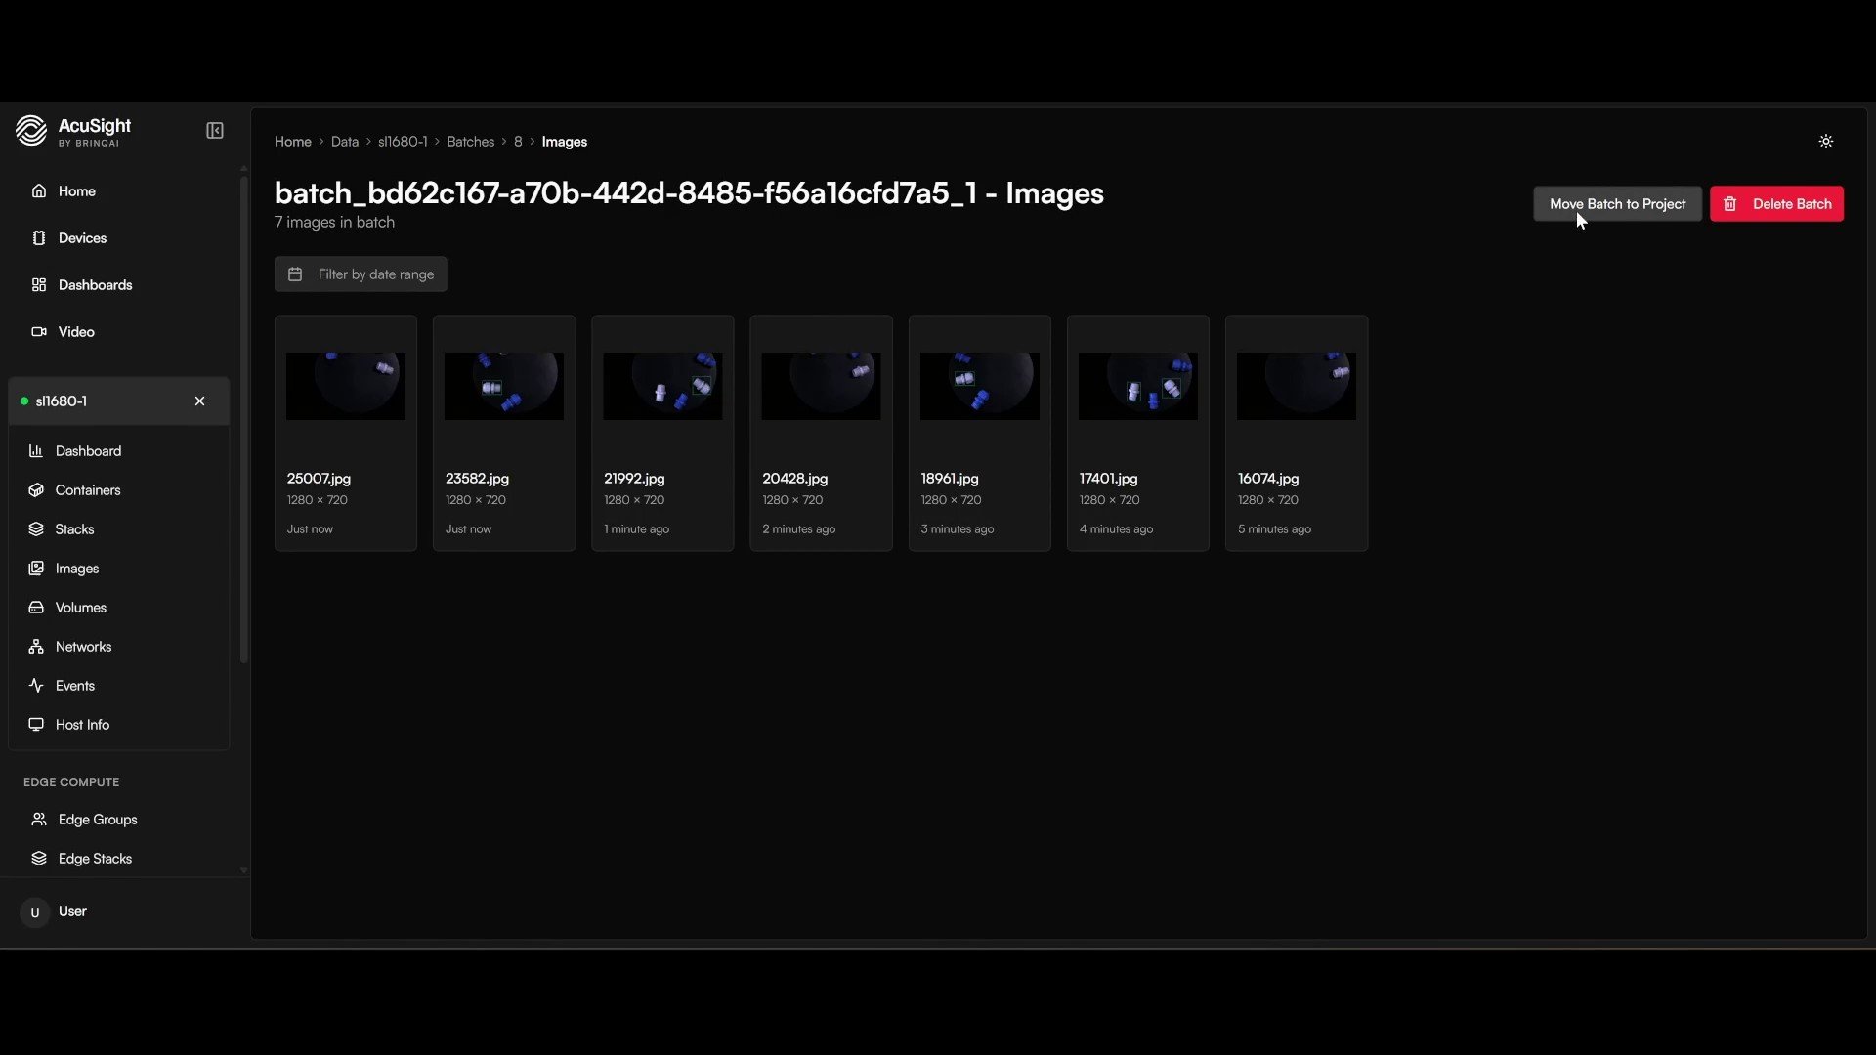Open the 17401.jpg image thumbnail
This screenshot has height=1055, width=1876.
point(1138,386)
